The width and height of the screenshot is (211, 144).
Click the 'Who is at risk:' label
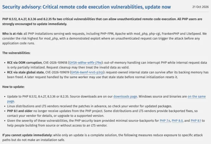(x=12, y=34)
